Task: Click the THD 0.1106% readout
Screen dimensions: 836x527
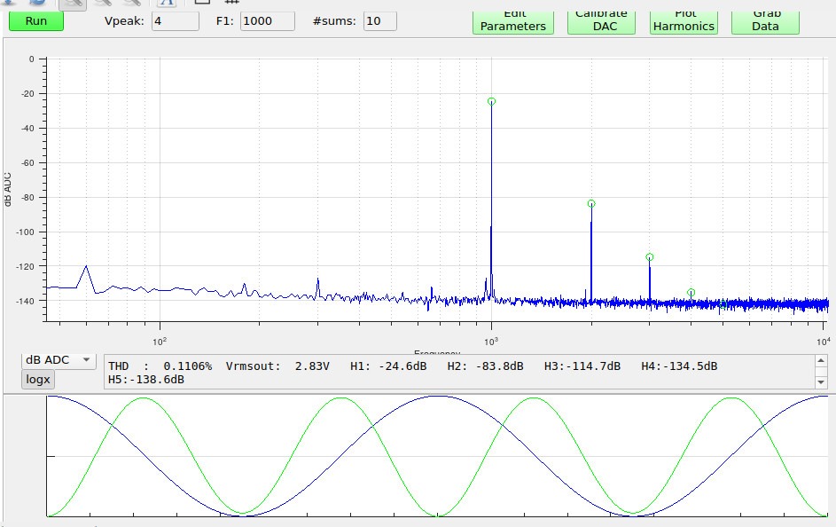Action: (x=160, y=366)
